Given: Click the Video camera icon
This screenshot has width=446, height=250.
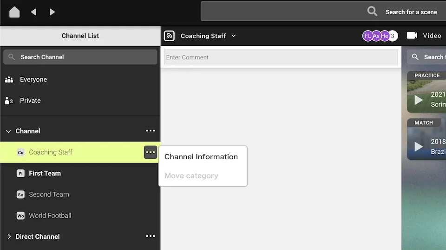Looking at the screenshot, I should click(x=412, y=36).
